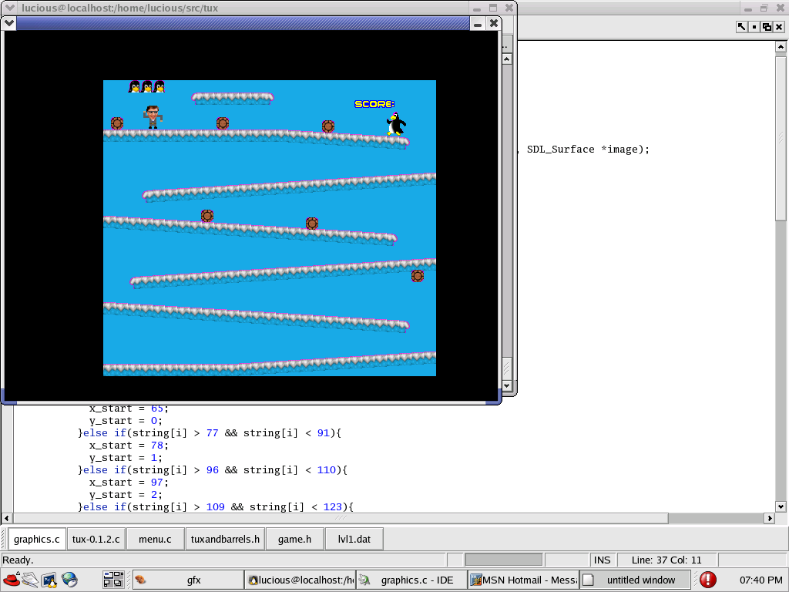This screenshot has height=592, width=789.
Task: Click the restore panel icon in IDE
Action: click(x=767, y=27)
